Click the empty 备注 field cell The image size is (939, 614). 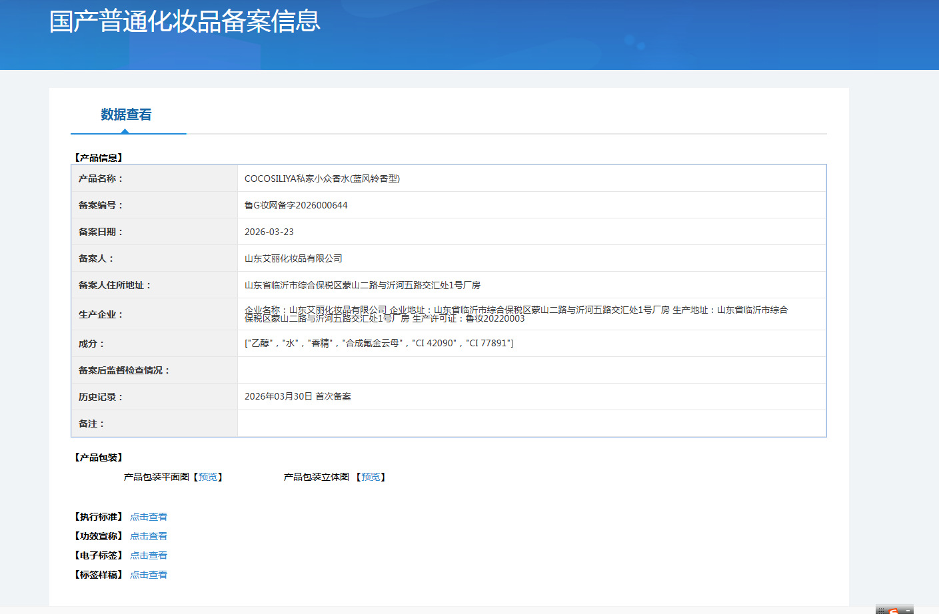tap(532, 424)
